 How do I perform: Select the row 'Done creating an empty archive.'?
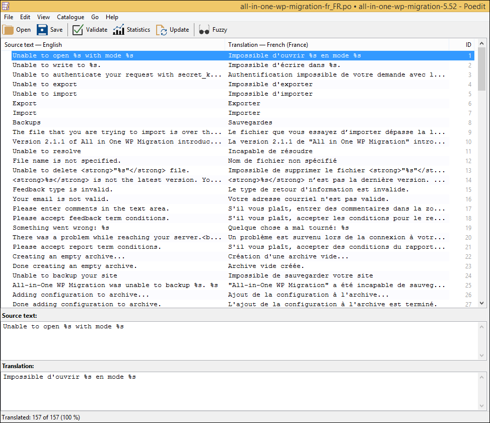(x=243, y=266)
